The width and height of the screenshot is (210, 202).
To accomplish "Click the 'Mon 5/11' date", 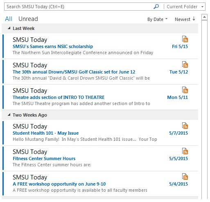I will (x=178, y=97).
